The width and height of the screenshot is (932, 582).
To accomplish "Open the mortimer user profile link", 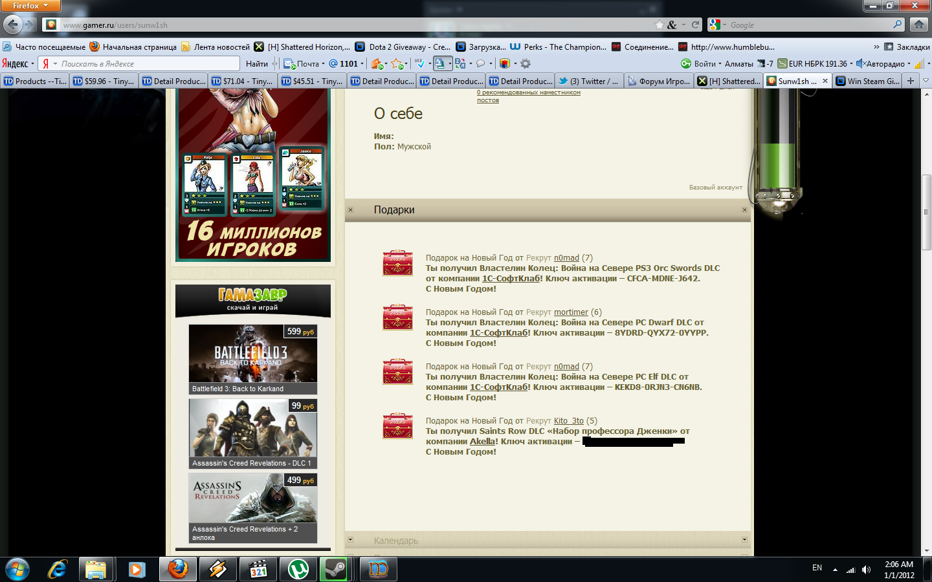I will (571, 312).
